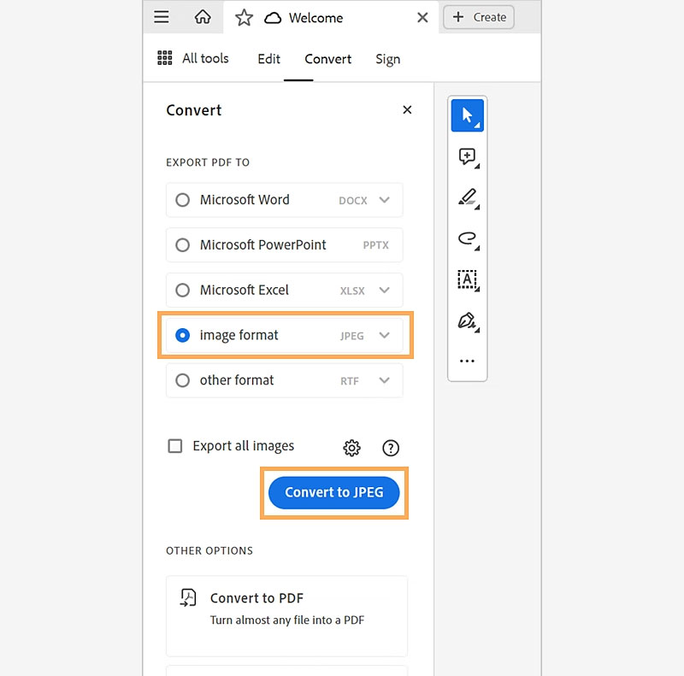Switch to the Edit tab

(268, 59)
